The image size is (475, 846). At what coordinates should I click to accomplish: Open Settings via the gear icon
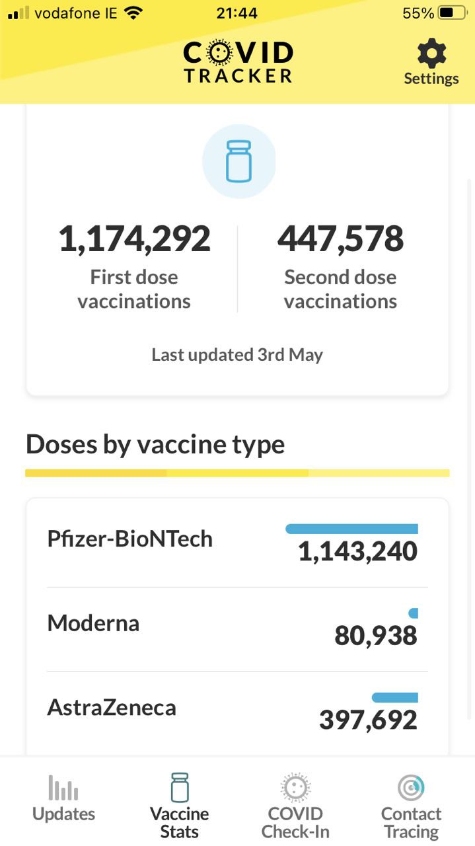431,53
